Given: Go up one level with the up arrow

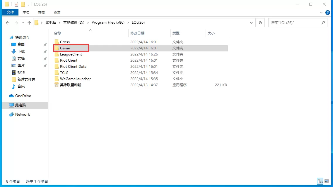Looking at the screenshot, I should coord(29,22).
